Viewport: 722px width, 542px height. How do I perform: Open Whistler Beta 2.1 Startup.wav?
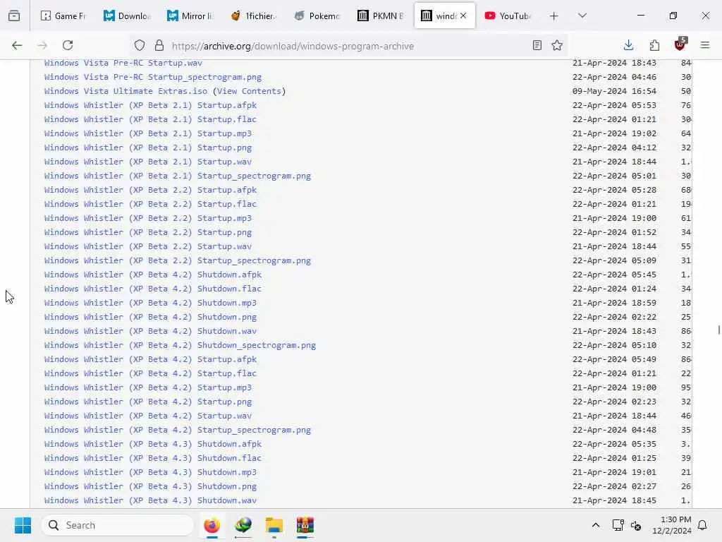[x=148, y=162]
